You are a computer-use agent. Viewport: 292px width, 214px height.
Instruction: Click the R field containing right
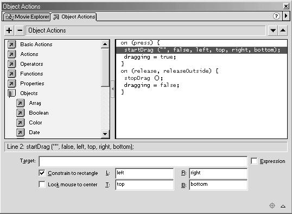tap(218, 173)
